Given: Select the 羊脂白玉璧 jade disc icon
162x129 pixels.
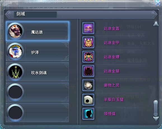Looking at the screenshot, I should 88,99.
